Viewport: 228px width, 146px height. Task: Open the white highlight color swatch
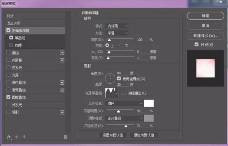149,103
